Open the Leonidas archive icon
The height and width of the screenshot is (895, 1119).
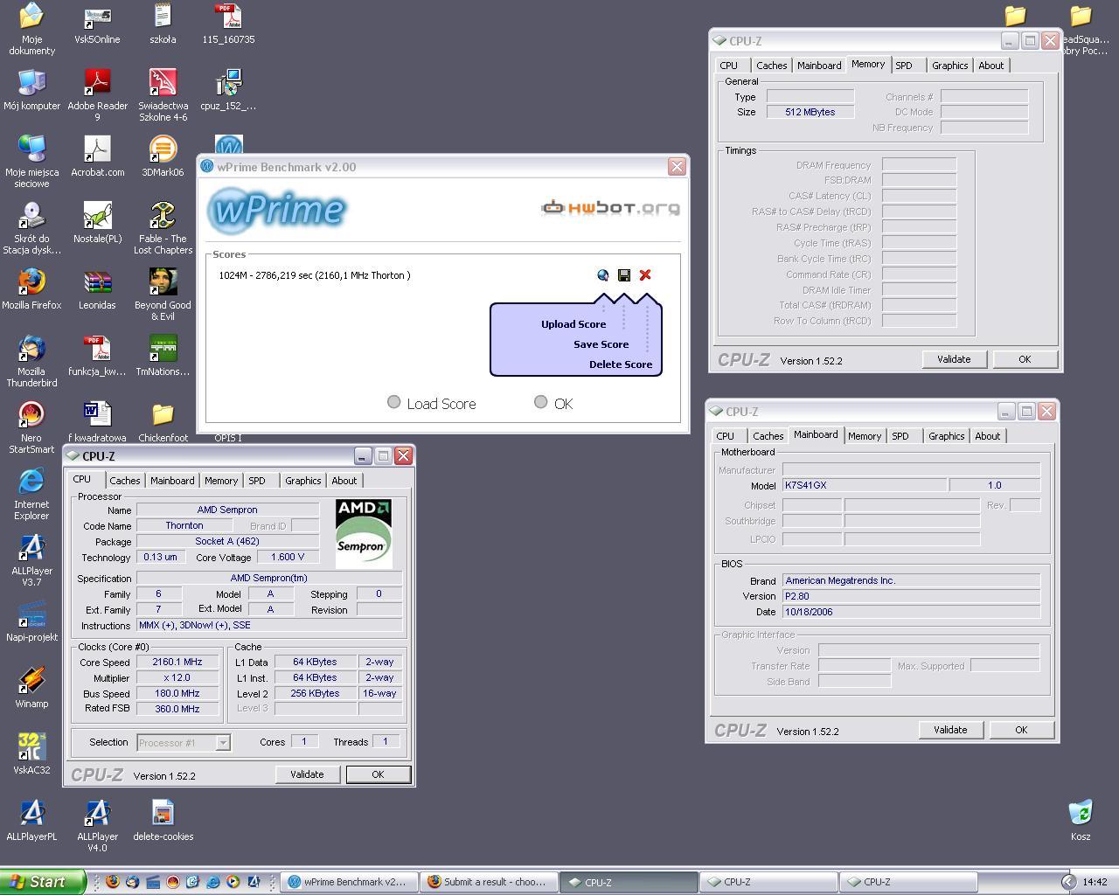(97, 289)
